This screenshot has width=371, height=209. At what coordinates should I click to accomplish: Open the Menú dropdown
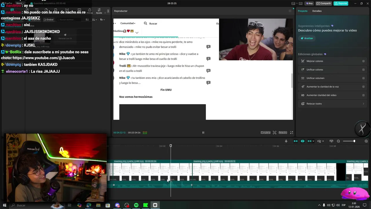(20, 3)
